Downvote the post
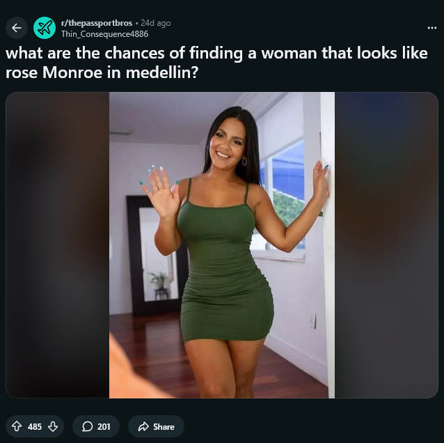Image resolution: width=444 pixels, height=443 pixels. coord(53,426)
